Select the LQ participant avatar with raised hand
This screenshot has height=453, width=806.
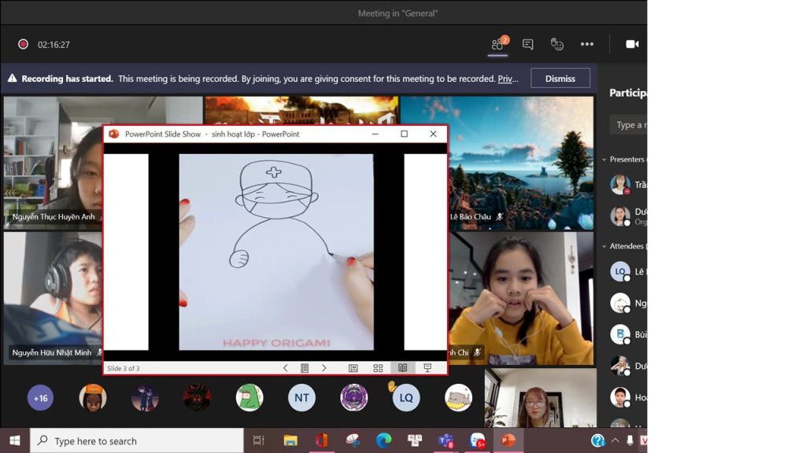tap(405, 398)
